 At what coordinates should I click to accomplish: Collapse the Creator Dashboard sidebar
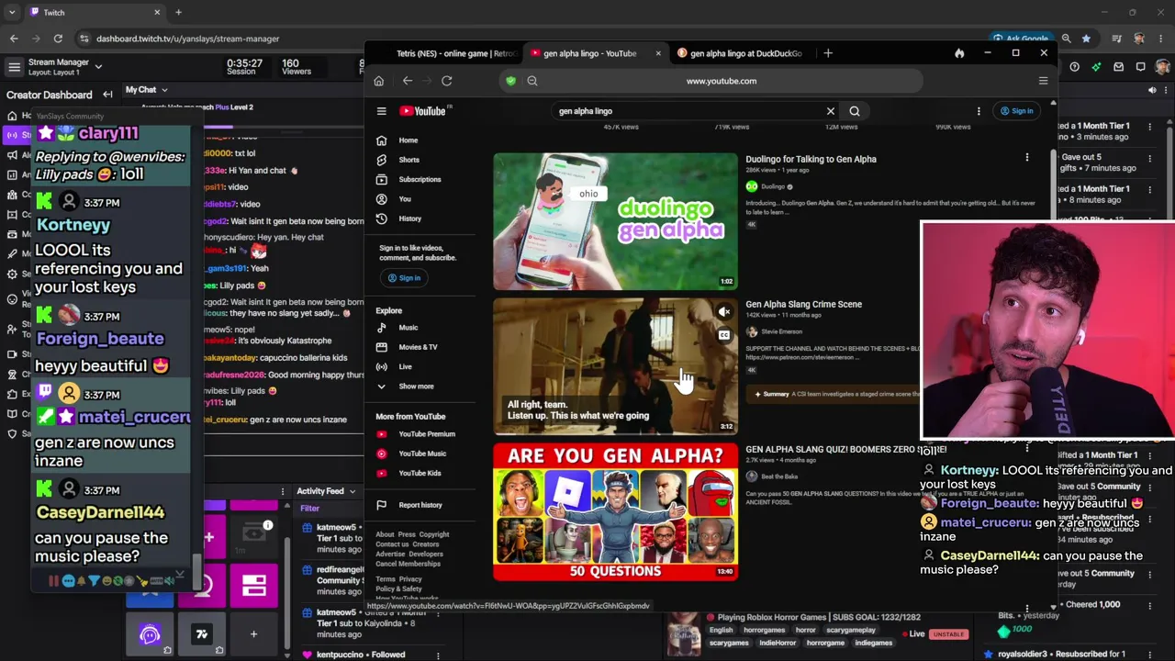107,95
